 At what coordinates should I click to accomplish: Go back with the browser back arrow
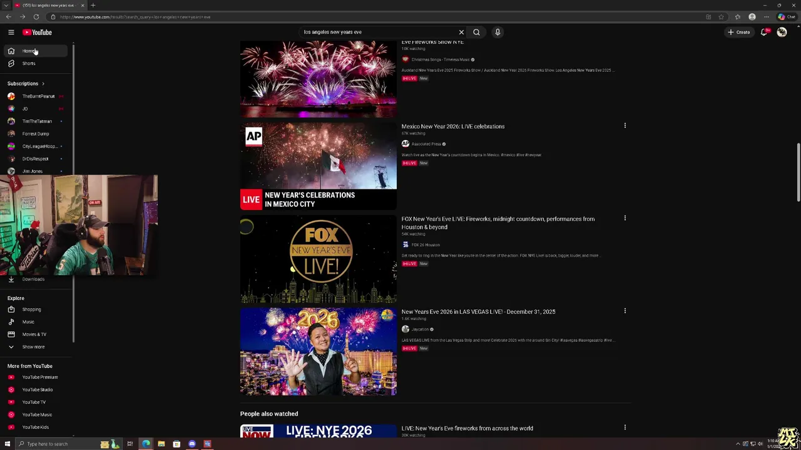pos(9,17)
